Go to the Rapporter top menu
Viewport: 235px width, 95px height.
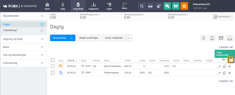tap(93, 6)
